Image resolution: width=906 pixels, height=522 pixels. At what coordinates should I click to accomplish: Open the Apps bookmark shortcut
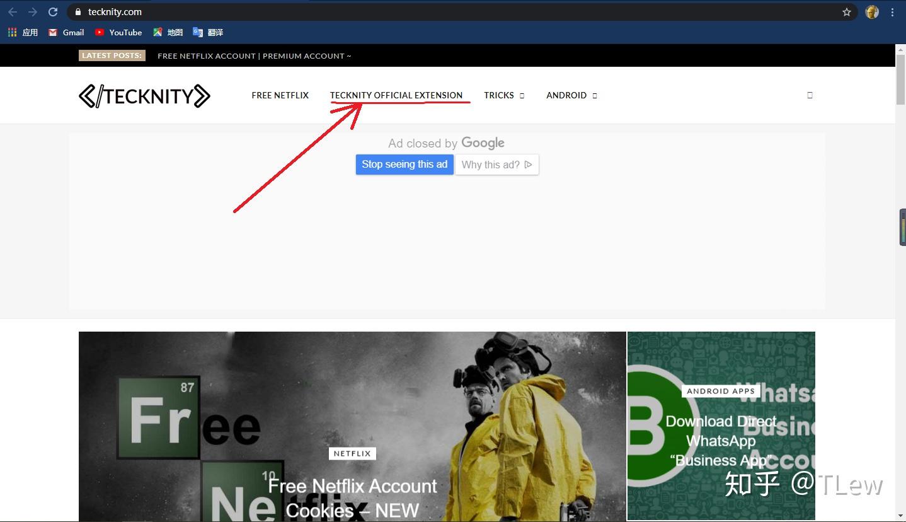pyautogui.click(x=23, y=32)
